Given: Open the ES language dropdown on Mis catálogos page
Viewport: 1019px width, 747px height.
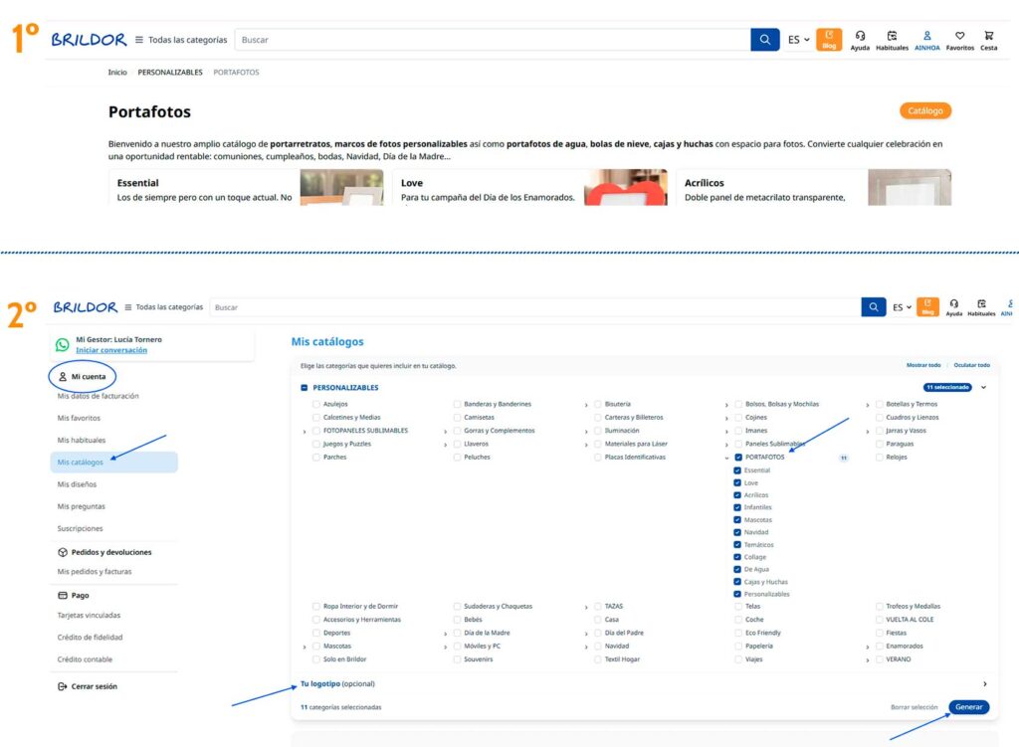Looking at the screenshot, I should pos(902,307).
